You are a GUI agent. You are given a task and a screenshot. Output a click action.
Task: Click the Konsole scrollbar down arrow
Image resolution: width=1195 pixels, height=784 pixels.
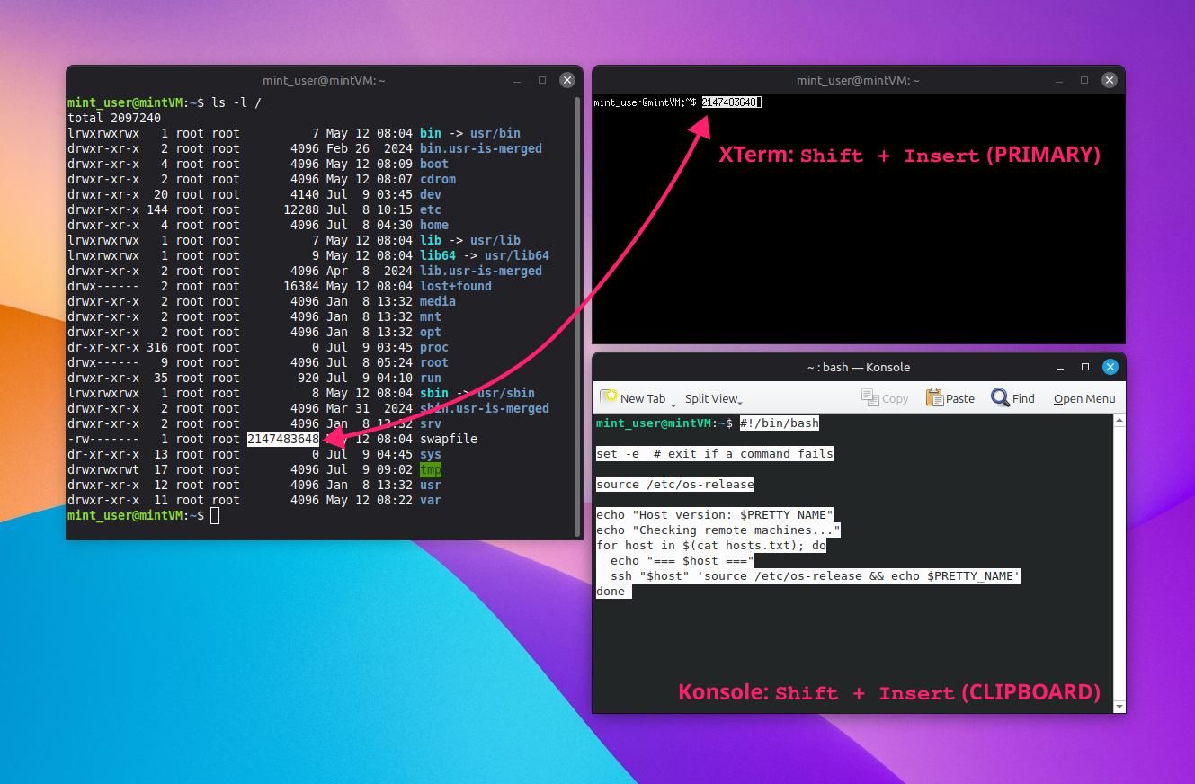[x=1119, y=707]
